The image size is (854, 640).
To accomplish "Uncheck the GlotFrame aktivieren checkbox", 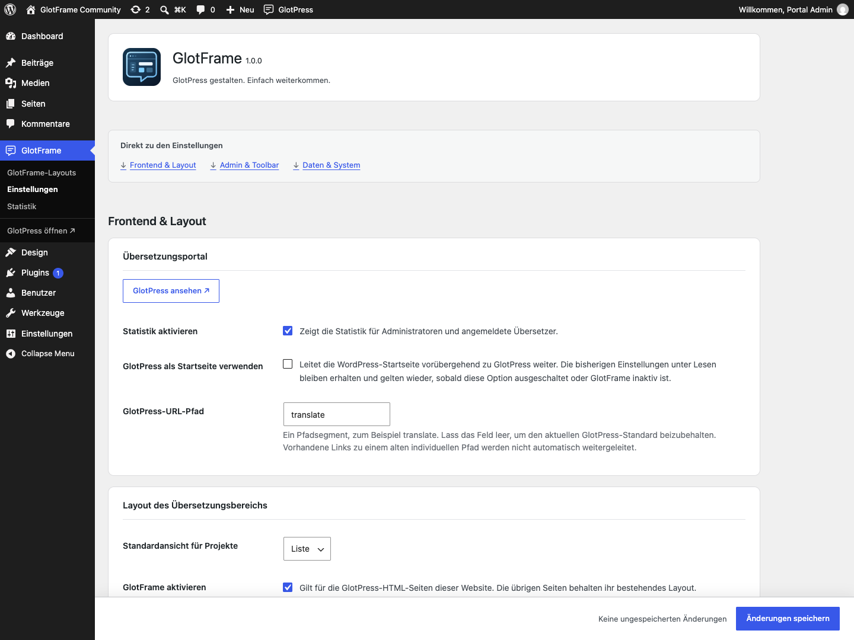I will 288,587.
